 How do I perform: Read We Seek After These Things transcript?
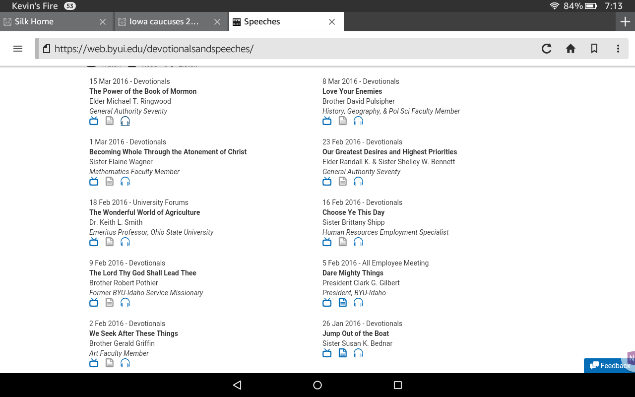click(110, 363)
